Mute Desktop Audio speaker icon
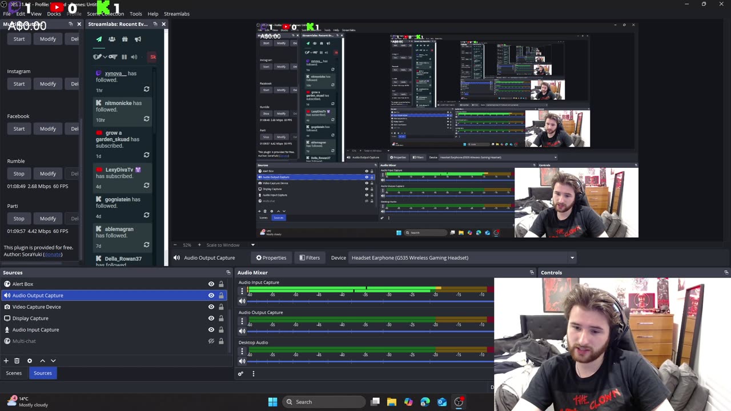 [x=242, y=361]
